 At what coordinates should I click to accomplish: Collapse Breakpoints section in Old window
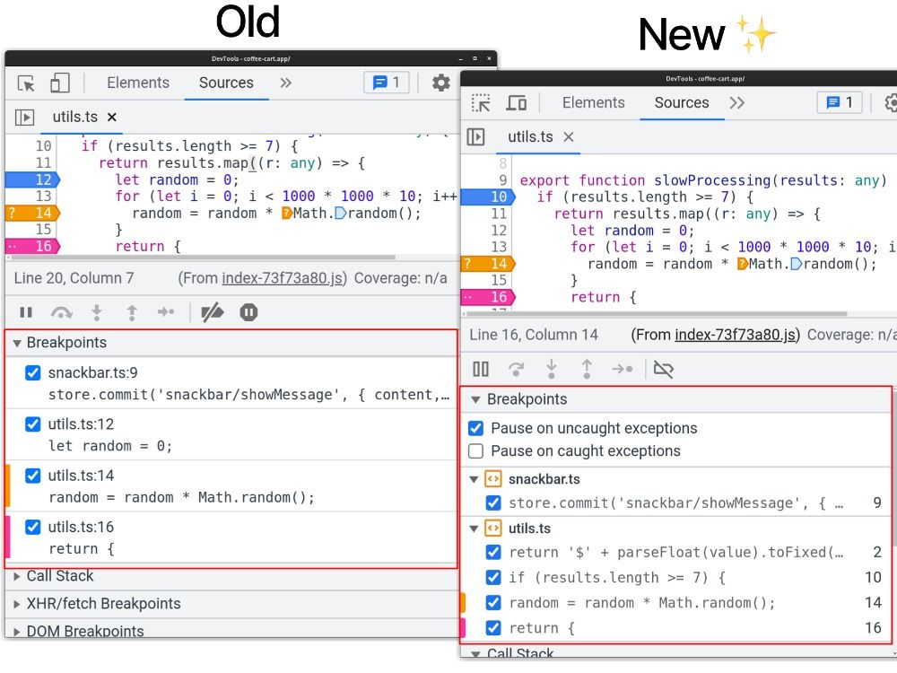(x=17, y=344)
